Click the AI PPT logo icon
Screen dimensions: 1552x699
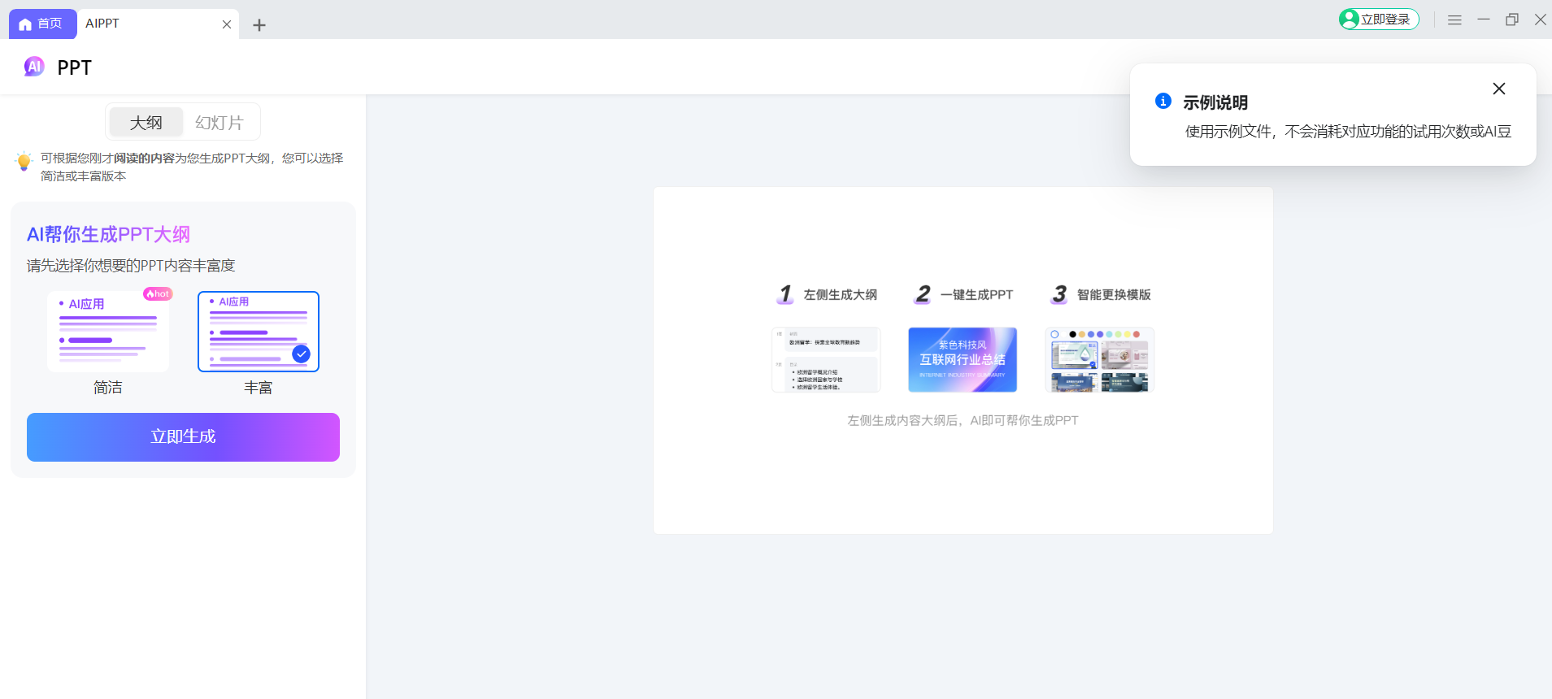point(34,67)
